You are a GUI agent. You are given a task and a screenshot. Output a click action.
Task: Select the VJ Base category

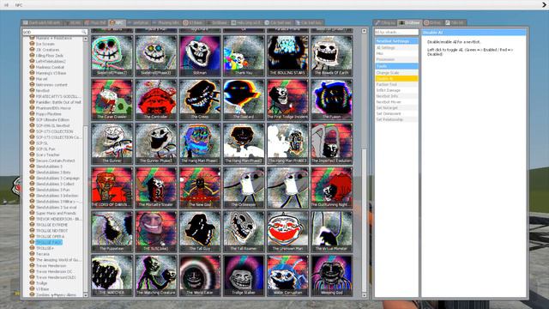pyautogui.click(x=42, y=289)
